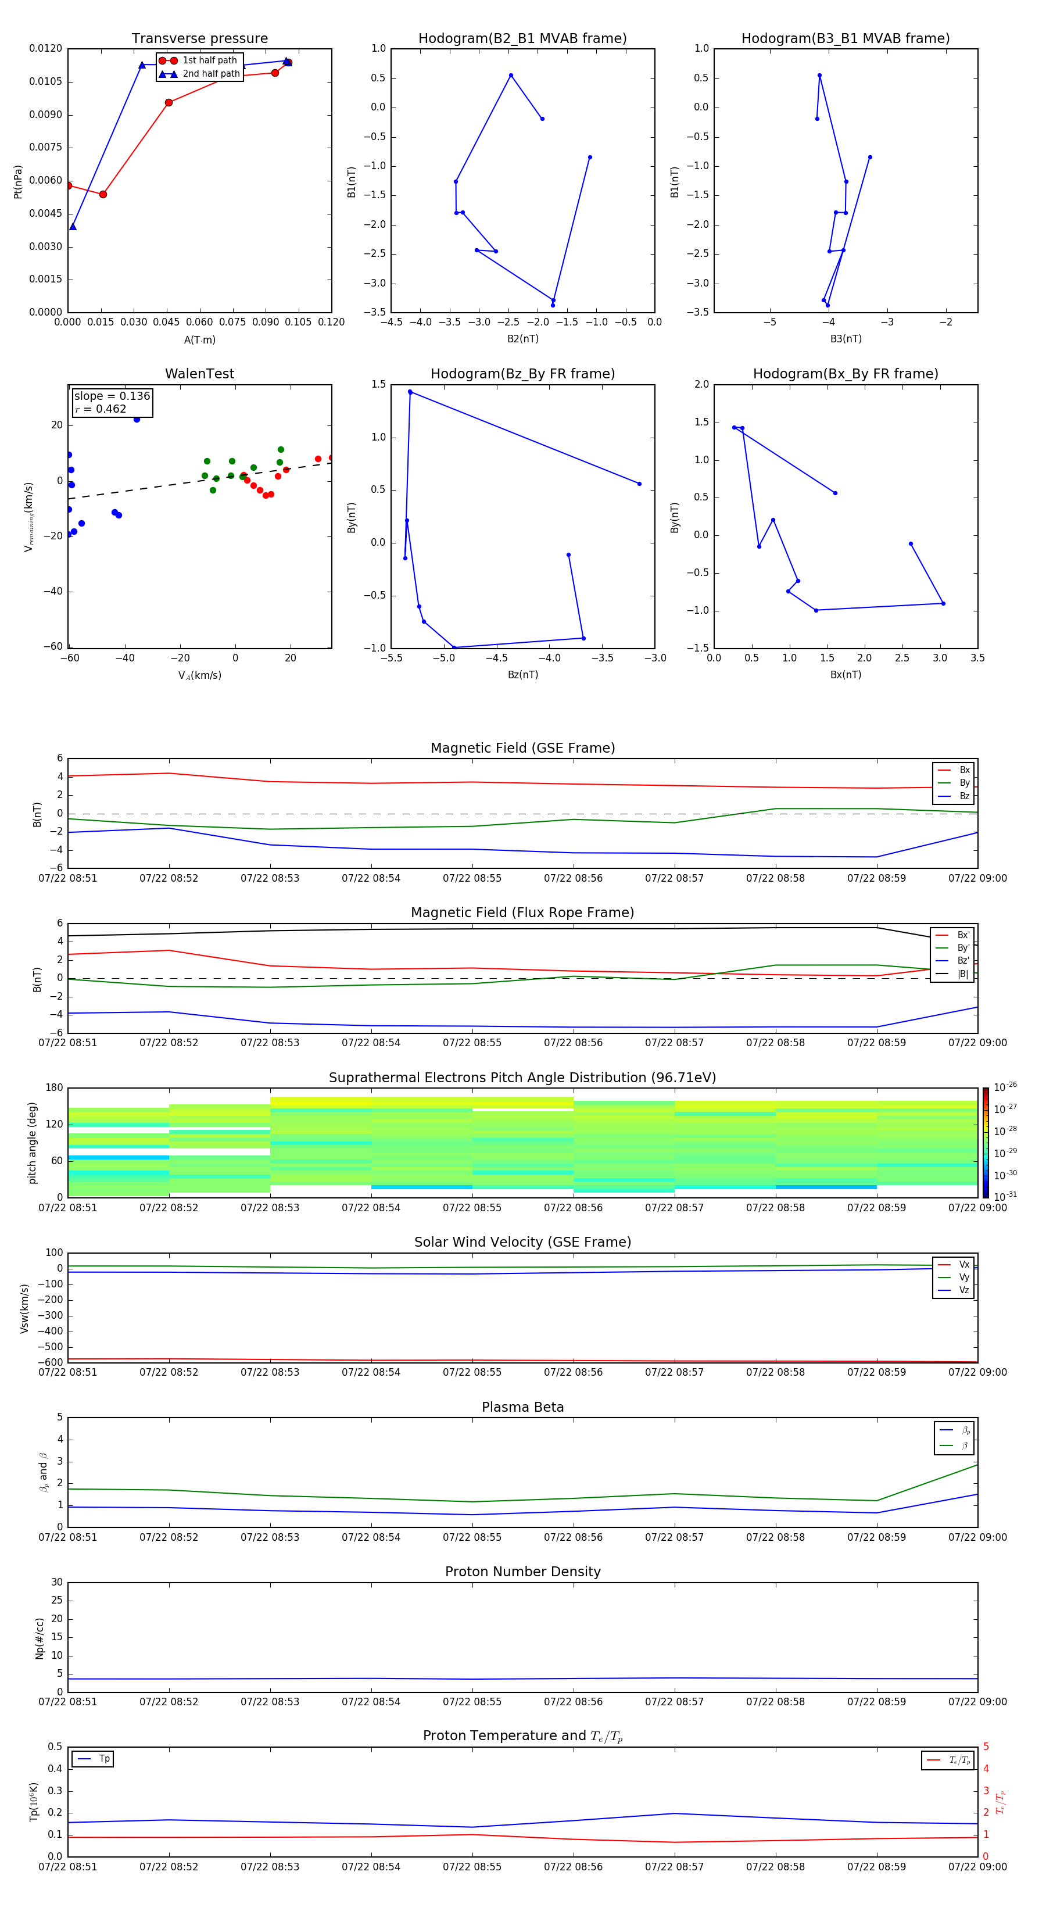The width and height of the screenshot is (1046, 1918).
Task: Click the 'Hodogram(Bz_By FR frame)' title
Action: tap(522, 374)
